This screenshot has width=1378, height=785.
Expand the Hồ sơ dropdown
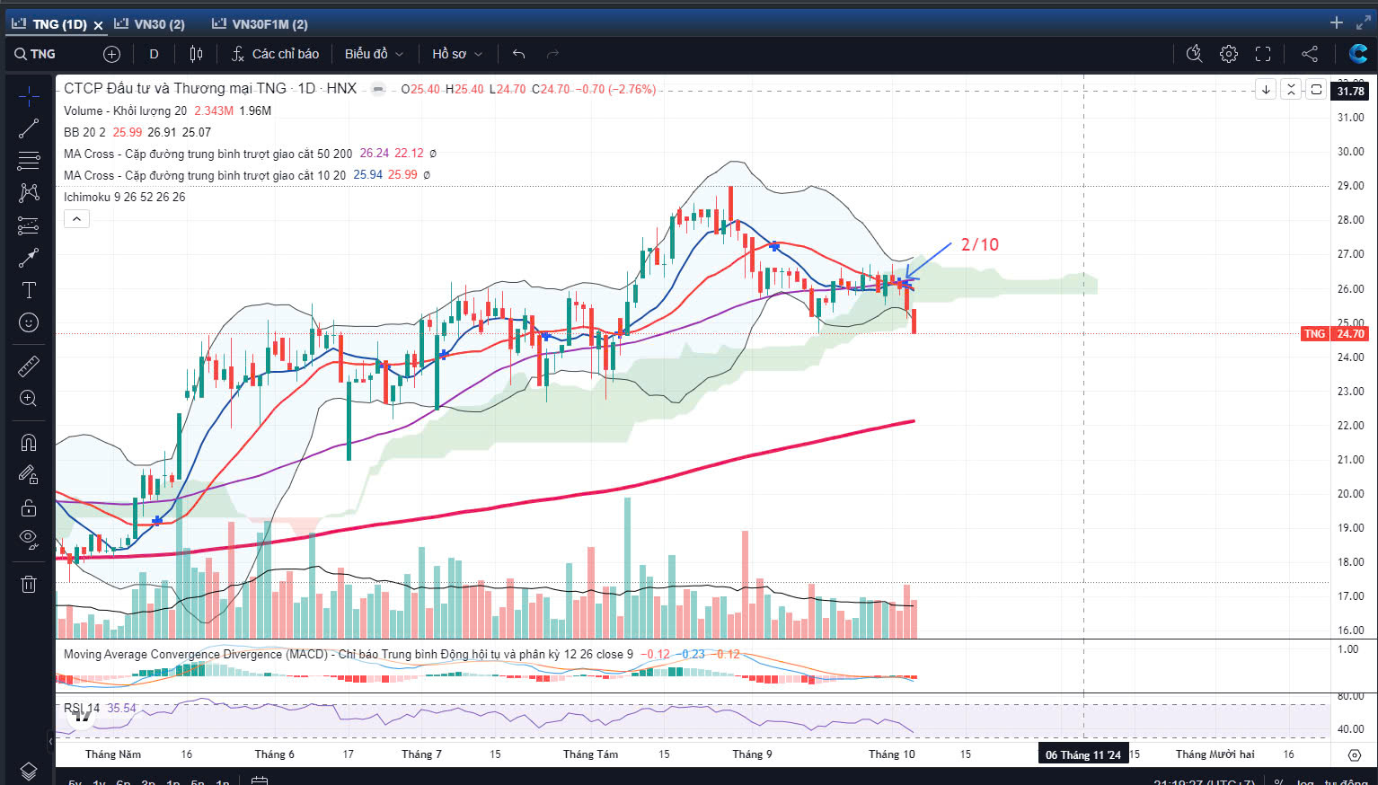pyautogui.click(x=457, y=54)
